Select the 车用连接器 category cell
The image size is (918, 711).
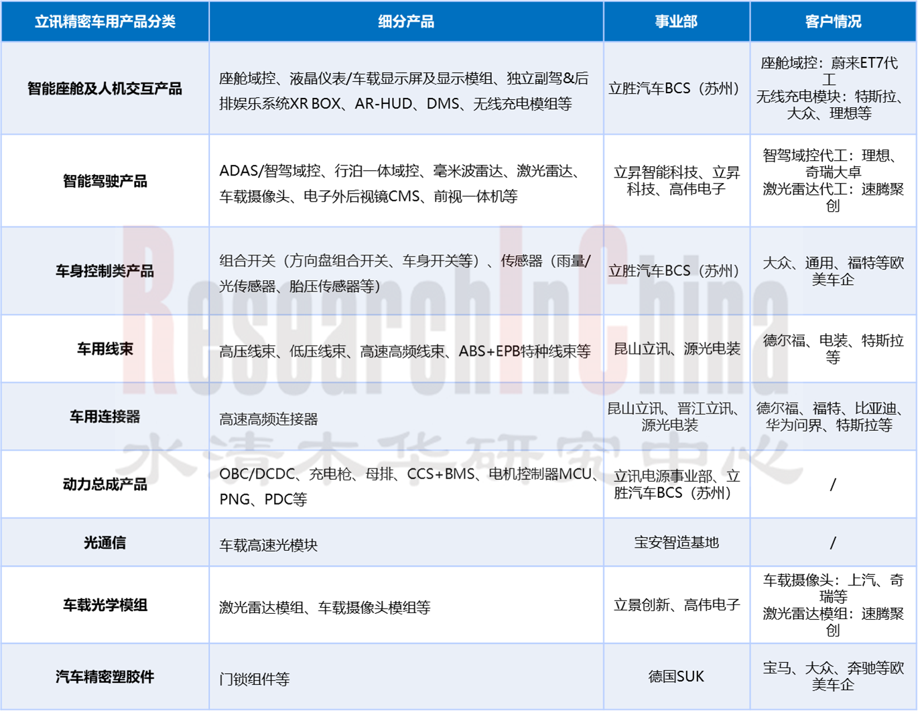click(x=105, y=417)
